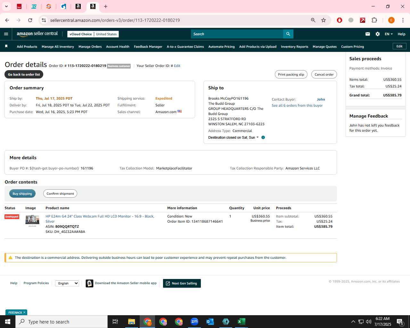Click the browser back arrow
The width and height of the screenshot is (410, 328).
click(x=7, y=20)
